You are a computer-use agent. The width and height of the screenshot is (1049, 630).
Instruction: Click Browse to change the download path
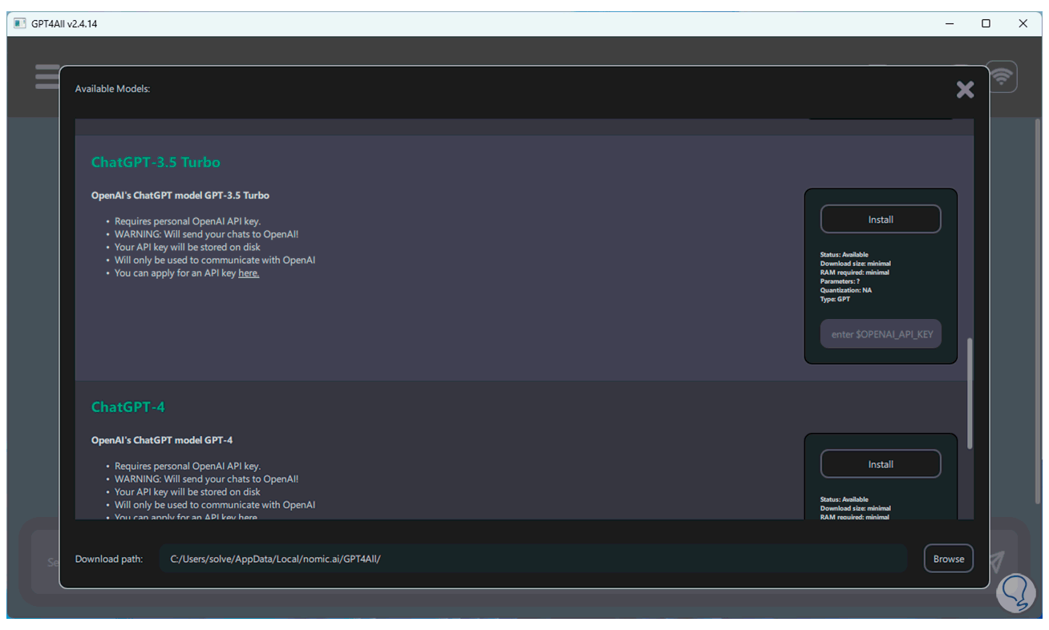coord(949,559)
